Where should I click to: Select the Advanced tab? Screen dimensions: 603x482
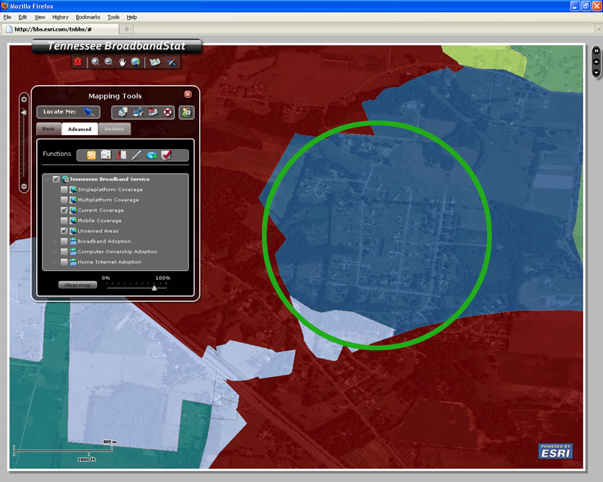click(80, 129)
